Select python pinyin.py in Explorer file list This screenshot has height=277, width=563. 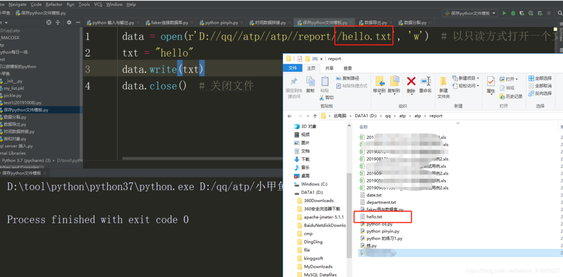tap(383, 232)
